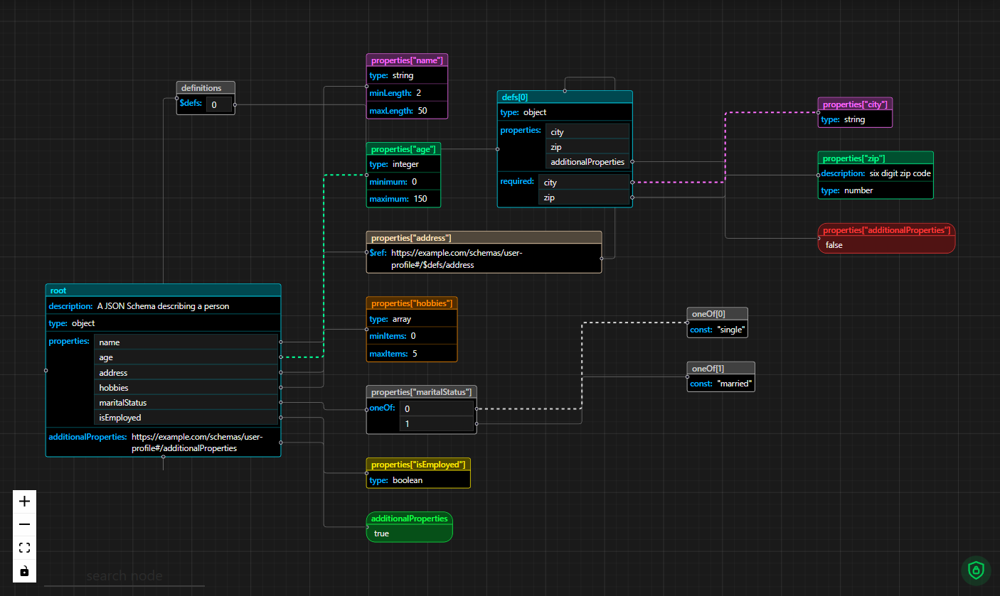Select the red properties["additionalProperties"] node
The height and width of the screenshot is (596, 1000).
pyautogui.click(x=886, y=238)
